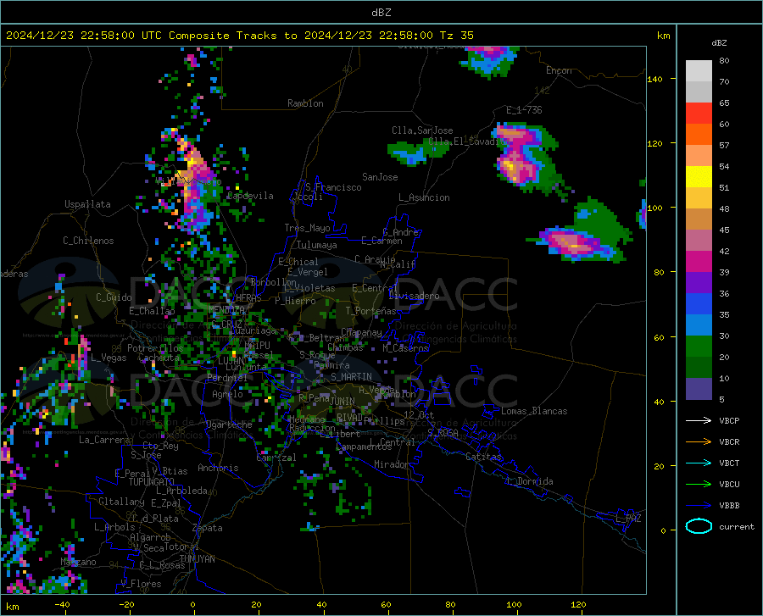The height and width of the screenshot is (616, 763).
Task: Select the bright yellow swatch in the dBZ scale
Action: click(x=699, y=177)
